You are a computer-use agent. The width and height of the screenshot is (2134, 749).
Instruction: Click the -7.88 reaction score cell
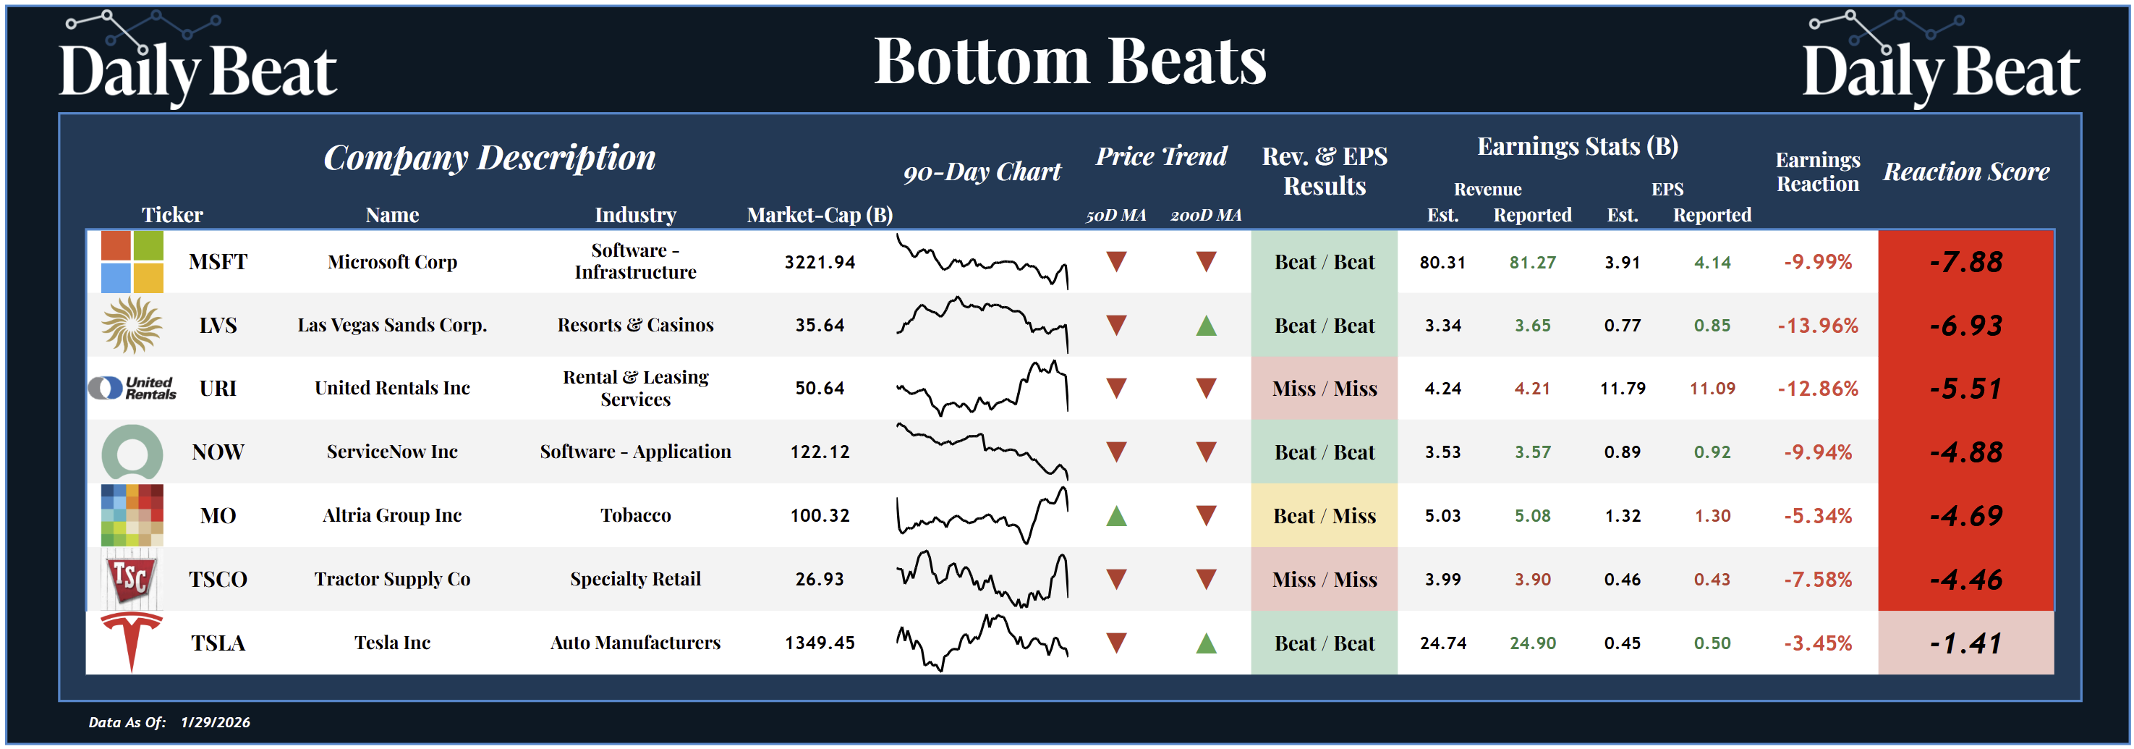point(1966,262)
